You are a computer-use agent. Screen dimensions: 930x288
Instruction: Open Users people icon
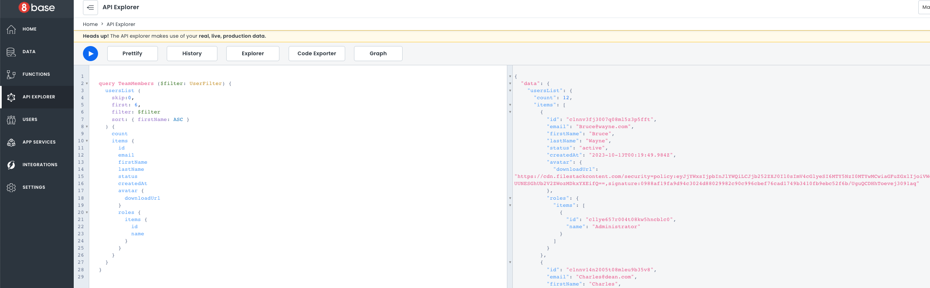coord(11,120)
